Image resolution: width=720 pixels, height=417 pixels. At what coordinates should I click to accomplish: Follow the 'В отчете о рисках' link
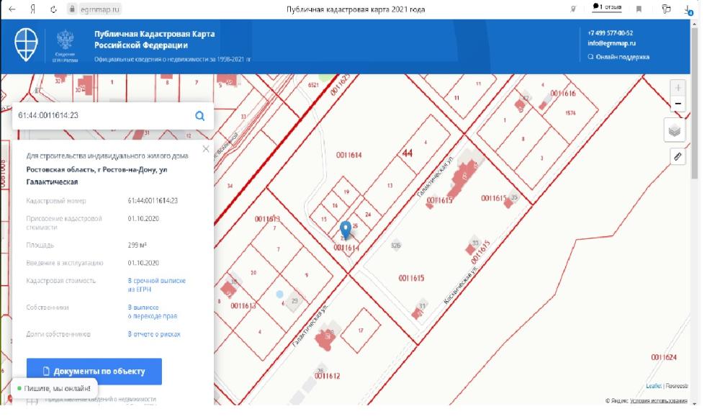coord(154,334)
